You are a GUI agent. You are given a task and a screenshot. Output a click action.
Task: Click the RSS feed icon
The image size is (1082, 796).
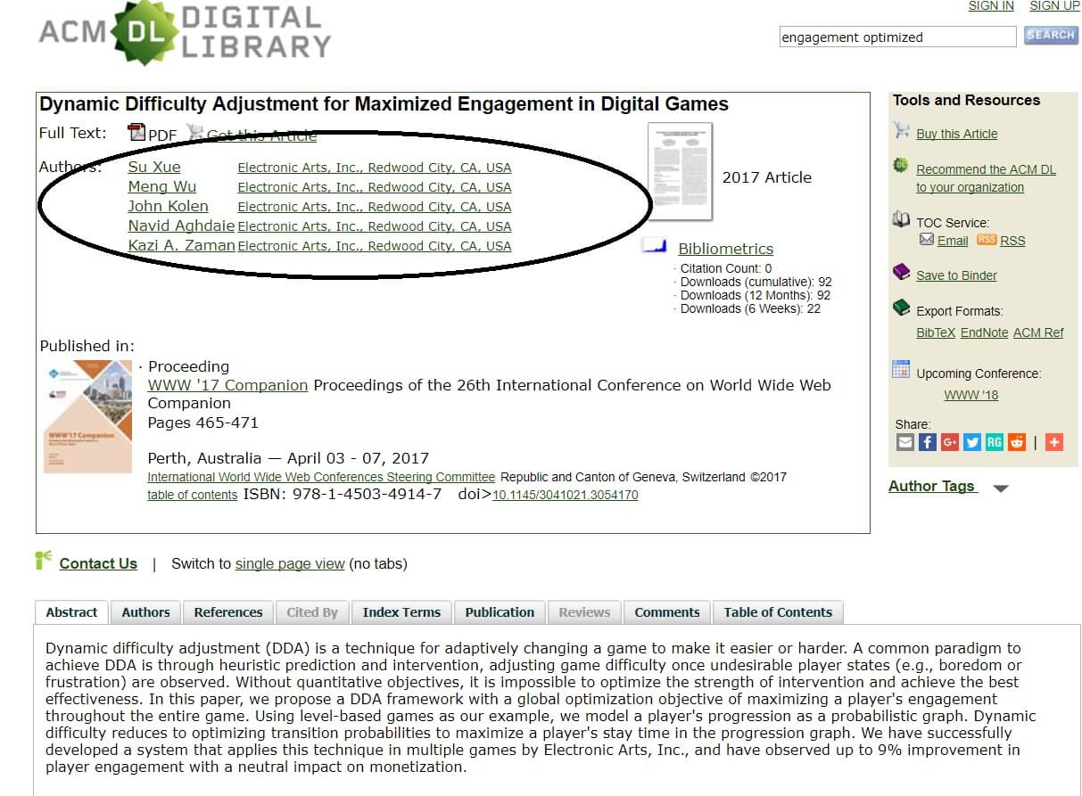986,240
